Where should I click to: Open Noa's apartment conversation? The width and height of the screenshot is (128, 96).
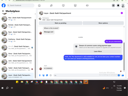[17, 19]
